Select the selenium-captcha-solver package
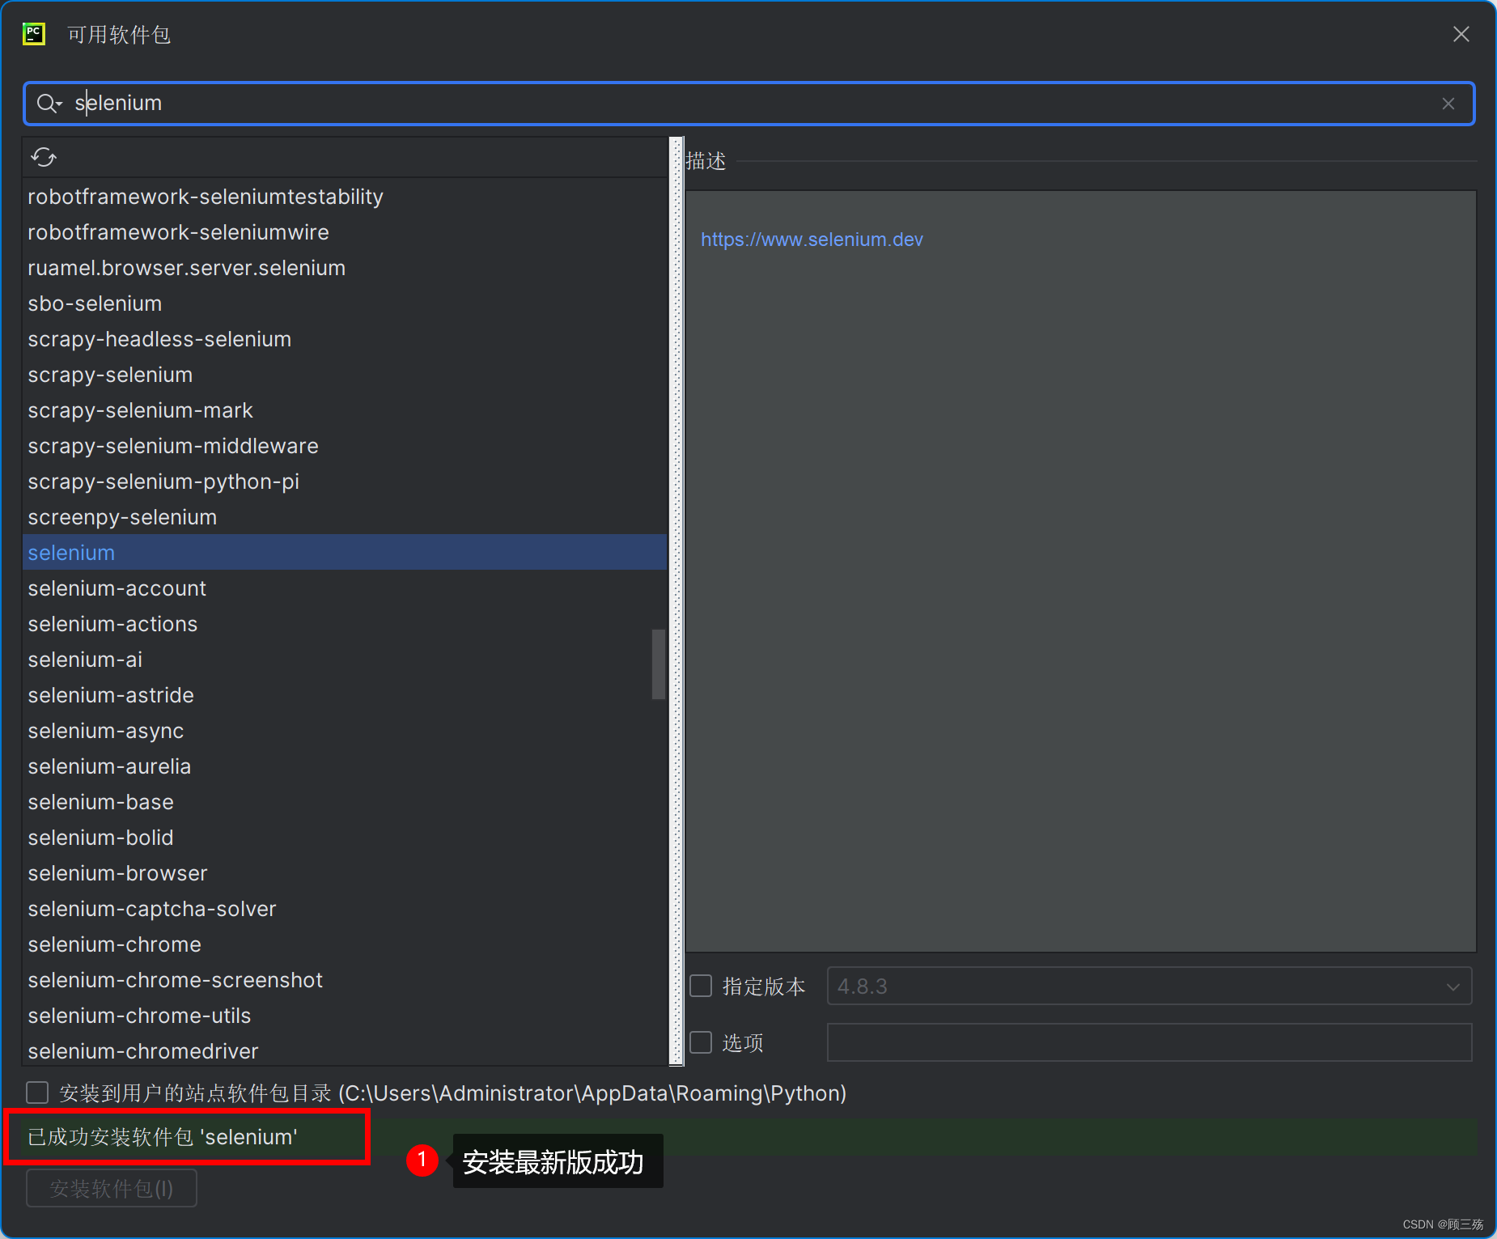 345,909
